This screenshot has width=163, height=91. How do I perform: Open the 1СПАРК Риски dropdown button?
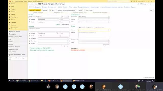point(89,10)
